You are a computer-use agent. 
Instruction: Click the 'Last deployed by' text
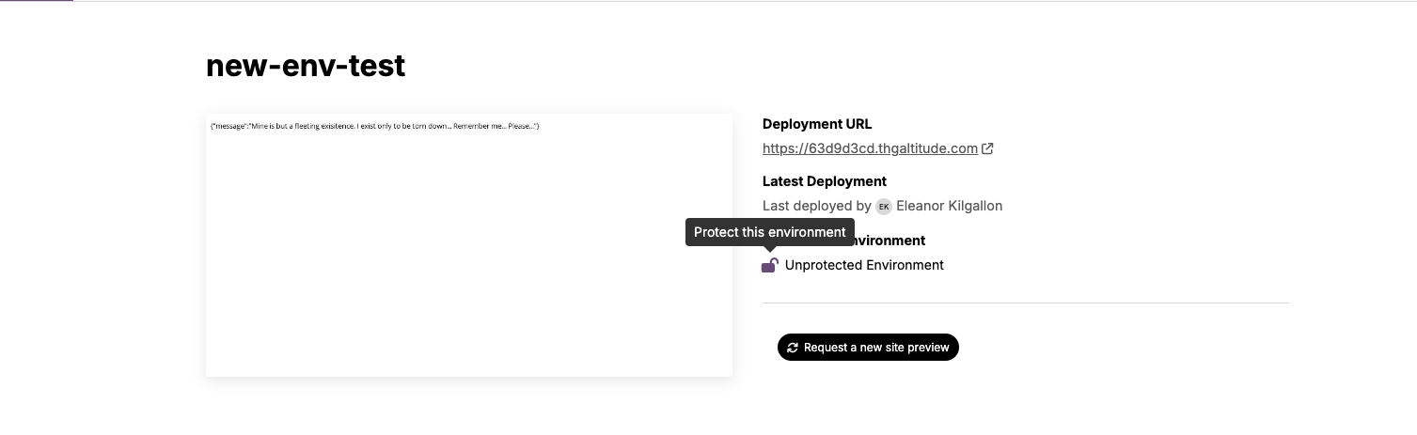(817, 206)
